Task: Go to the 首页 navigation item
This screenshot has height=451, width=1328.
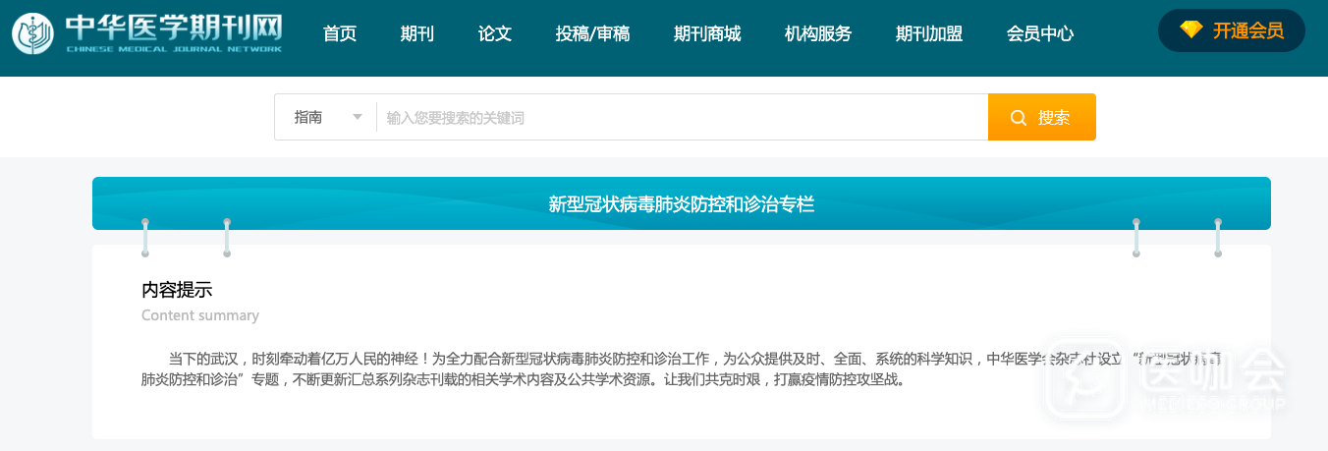Action: (340, 34)
